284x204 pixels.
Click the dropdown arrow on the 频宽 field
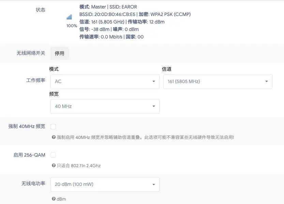(x=153, y=106)
